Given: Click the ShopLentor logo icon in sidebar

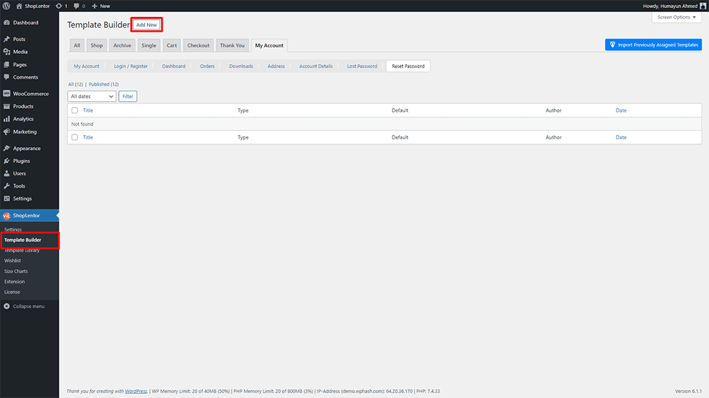Looking at the screenshot, I should [7, 215].
